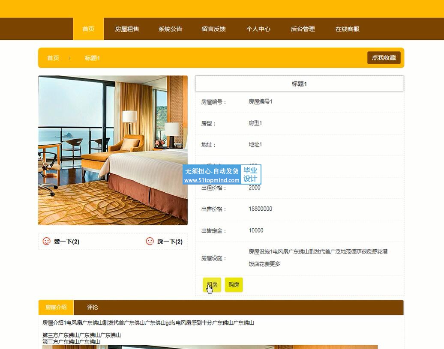Click the sad face dislike icon
Image resolution: width=444 pixels, height=349 pixels.
click(x=150, y=241)
